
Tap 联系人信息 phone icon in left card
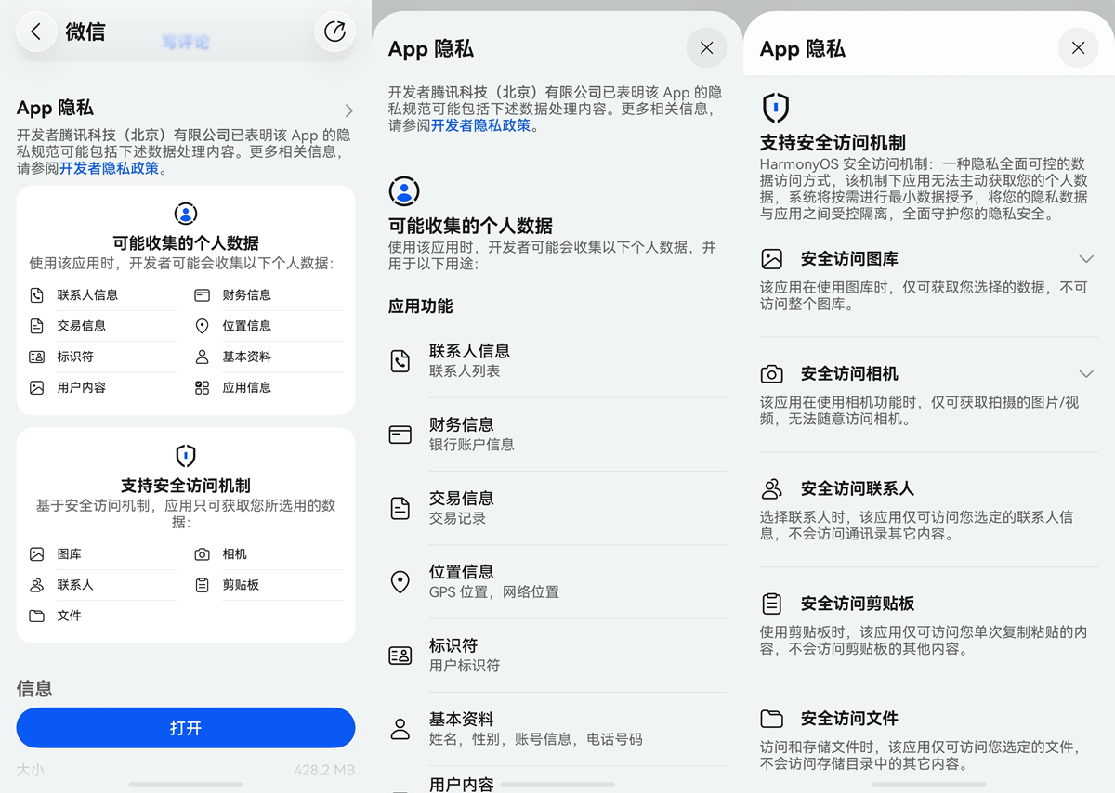(x=36, y=295)
